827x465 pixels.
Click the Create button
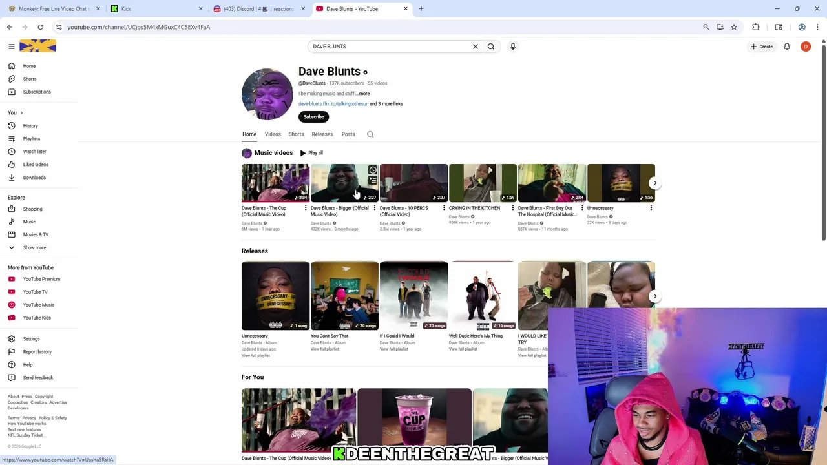pos(762,46)
